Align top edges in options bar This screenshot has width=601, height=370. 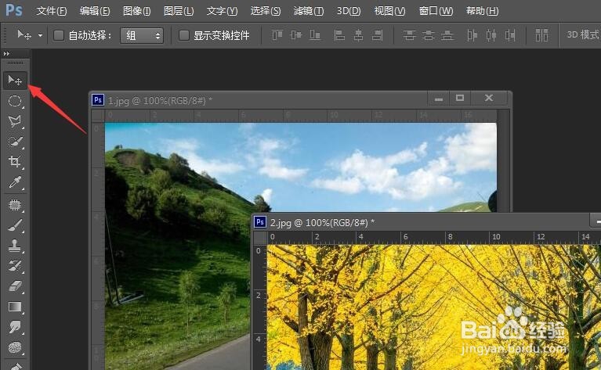[x=277, y=35]
